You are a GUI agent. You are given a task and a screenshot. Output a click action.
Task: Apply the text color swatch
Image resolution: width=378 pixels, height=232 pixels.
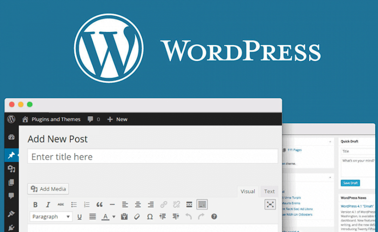(105, 217)
